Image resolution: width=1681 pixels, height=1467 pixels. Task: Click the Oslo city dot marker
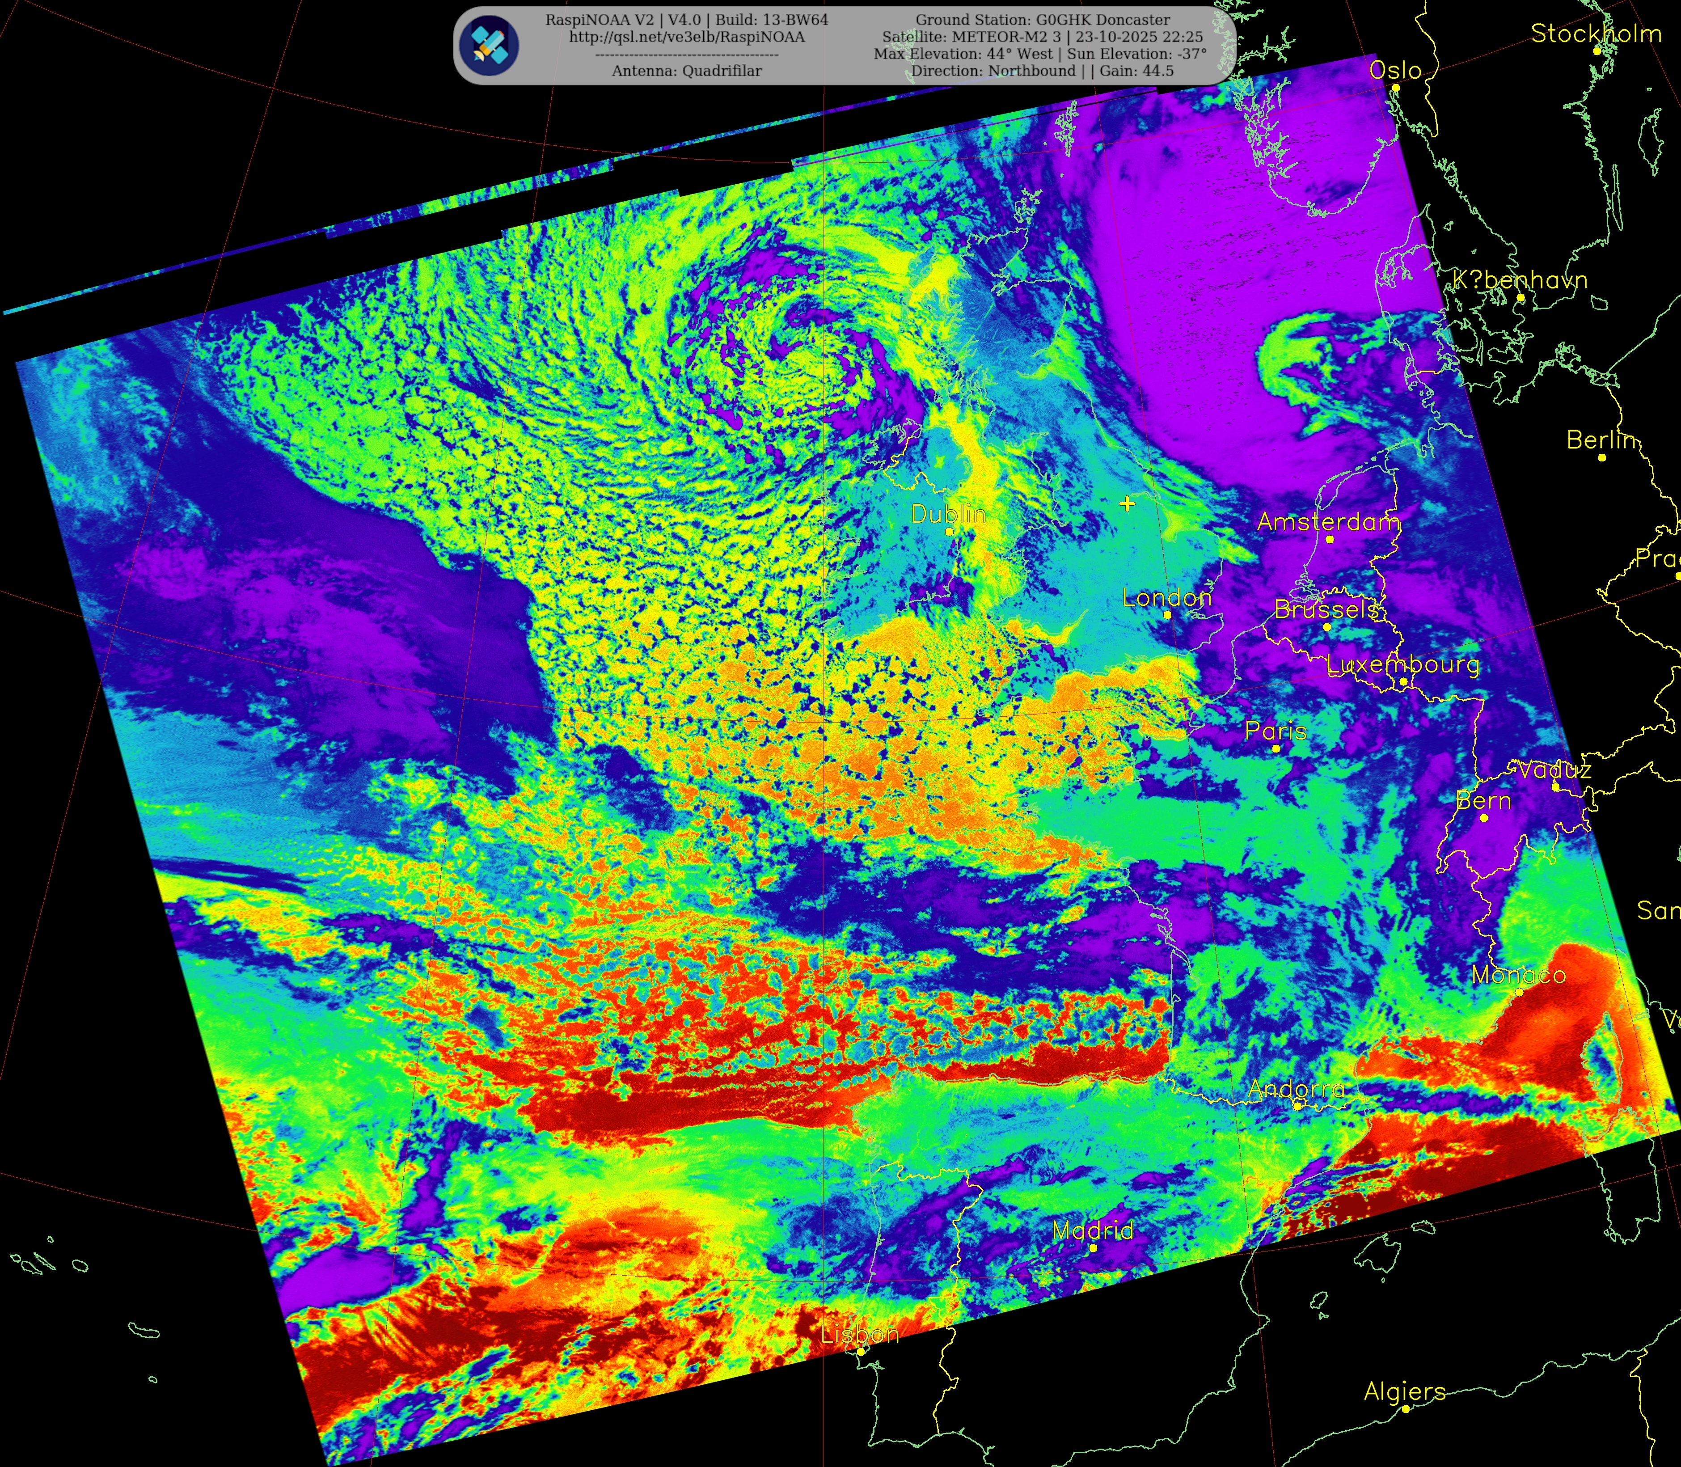coord(1395,88)
